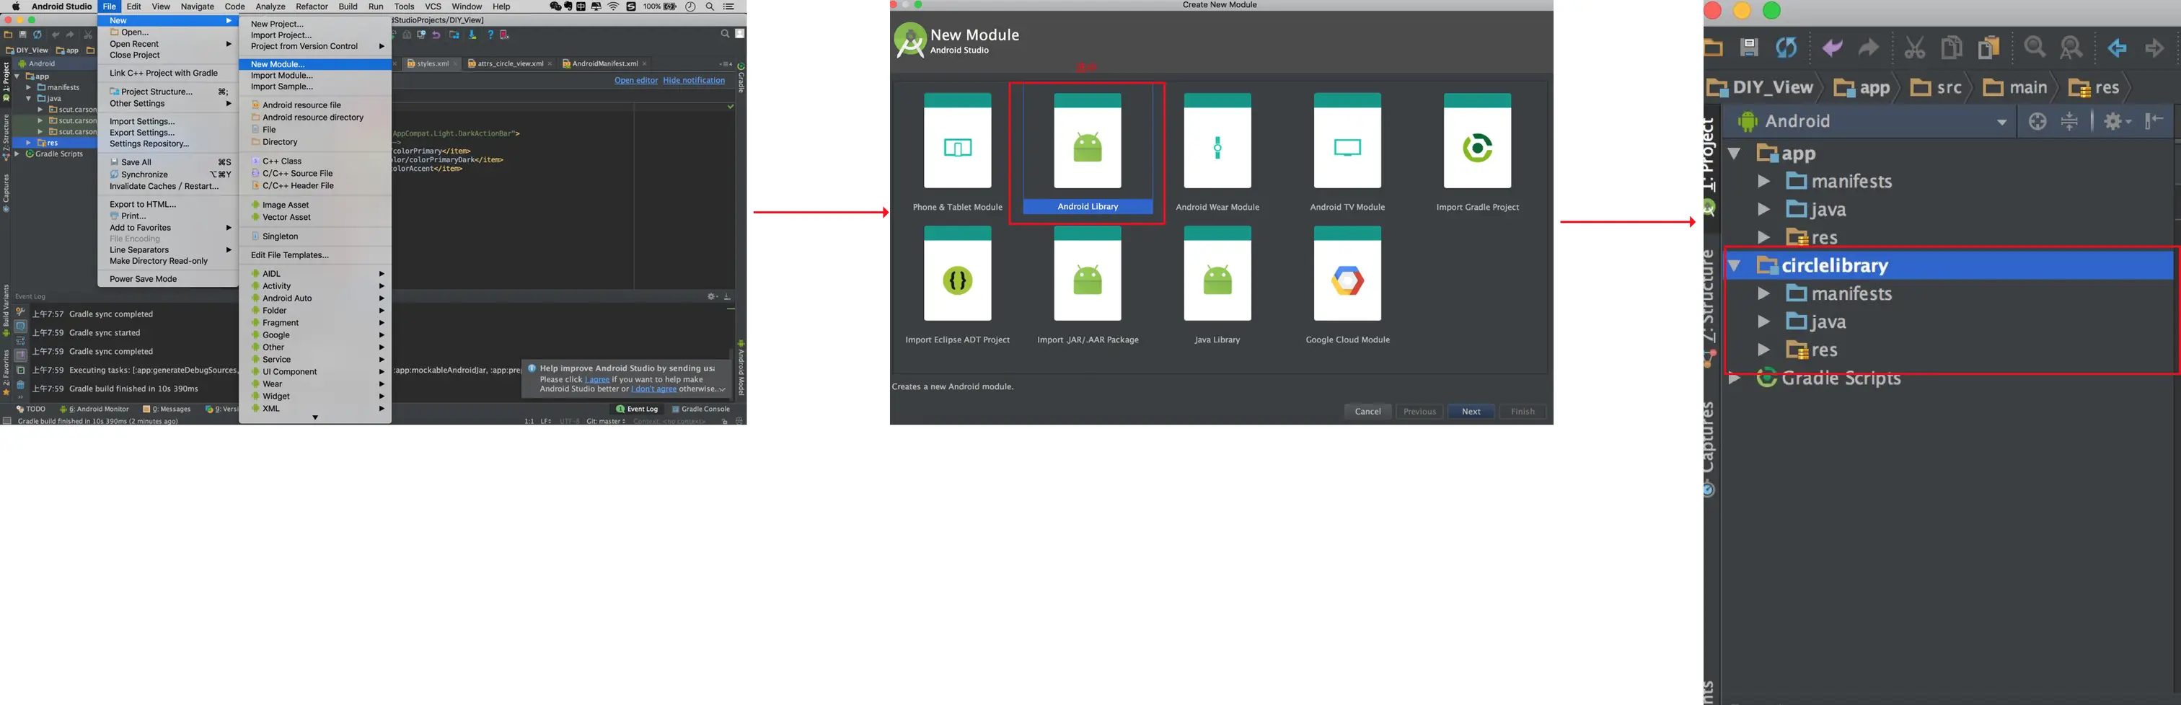Image resolution: width=2181 pixels, height=705 pixels.
Task: Click New Module... in the New submenu
Action: tap(315, 64)
